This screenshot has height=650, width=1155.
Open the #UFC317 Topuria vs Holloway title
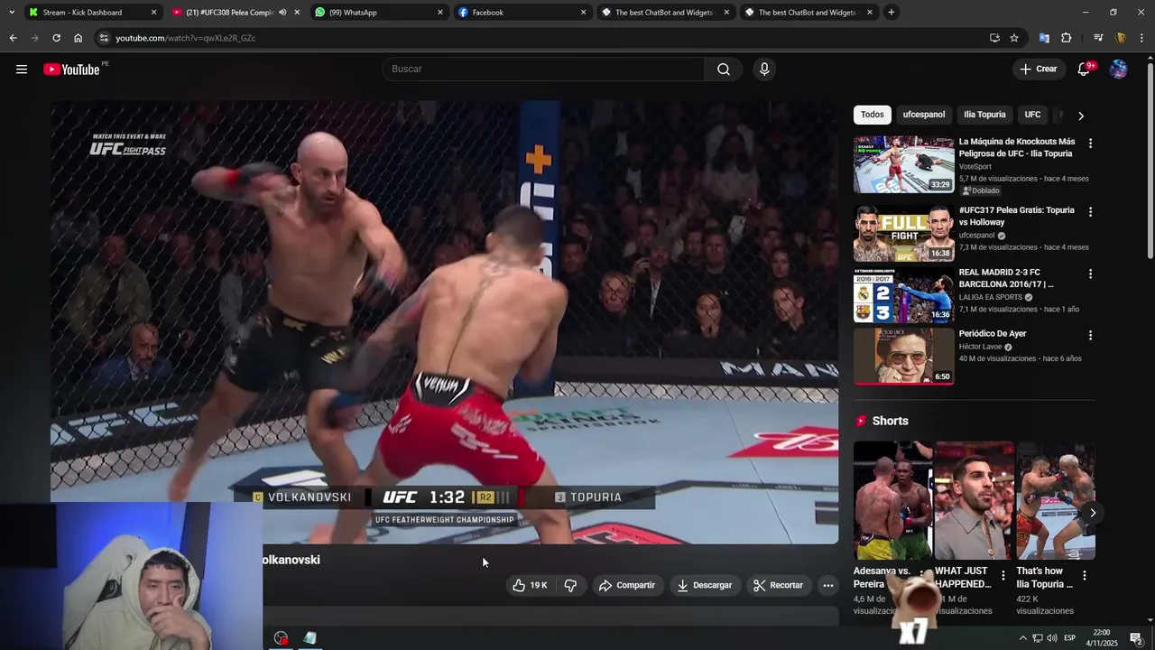1017,216
